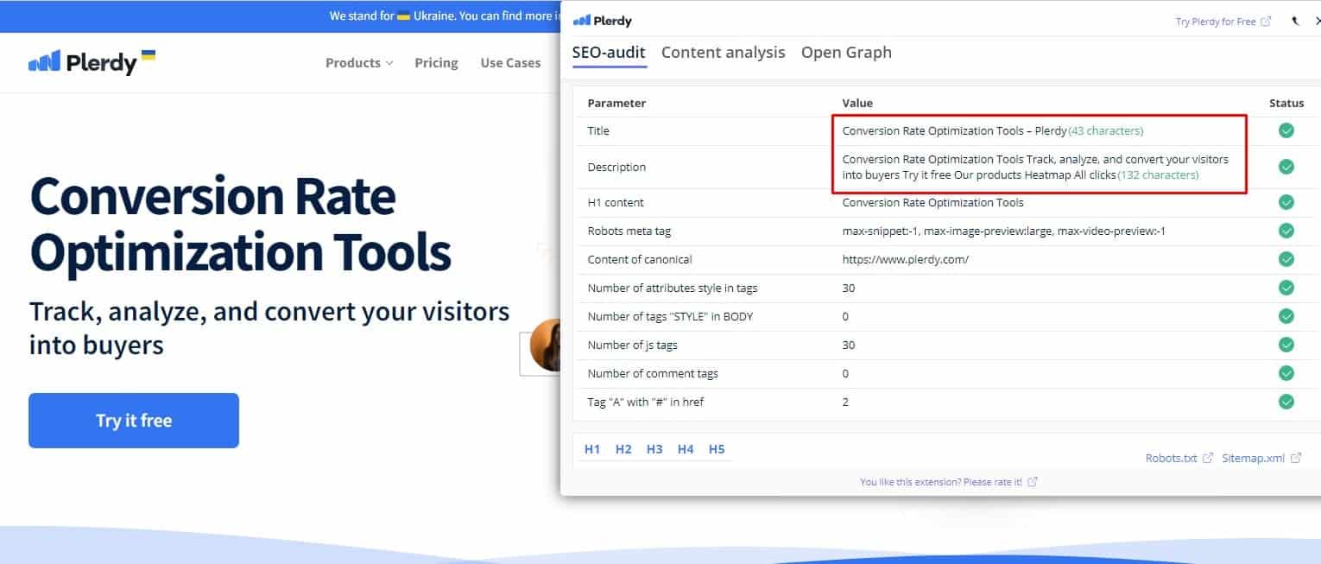Click the '132 characters' description length text
The image size is (1321, 564).
point(1158,174)
